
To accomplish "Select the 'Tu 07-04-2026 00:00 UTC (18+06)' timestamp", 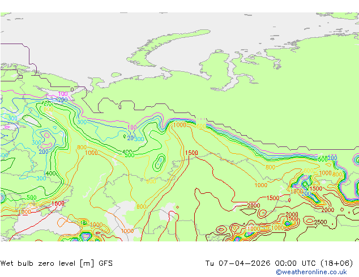I will pos(279,263).
